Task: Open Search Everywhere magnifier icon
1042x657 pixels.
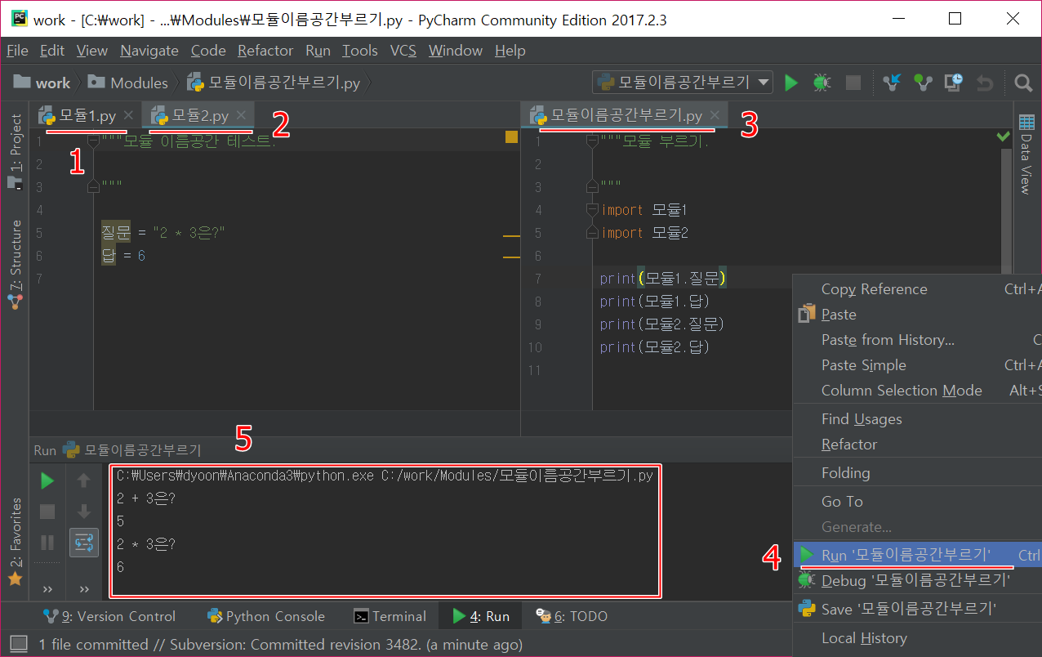Action: (1022, 83)
